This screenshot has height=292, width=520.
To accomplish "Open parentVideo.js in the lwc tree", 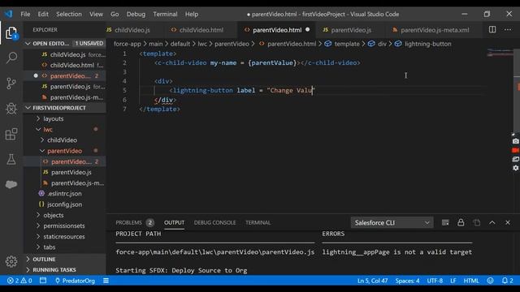I will point(71,172).
